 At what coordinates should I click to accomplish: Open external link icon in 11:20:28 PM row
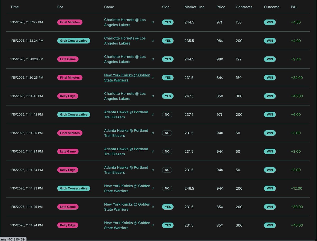[x=153, y=59]
